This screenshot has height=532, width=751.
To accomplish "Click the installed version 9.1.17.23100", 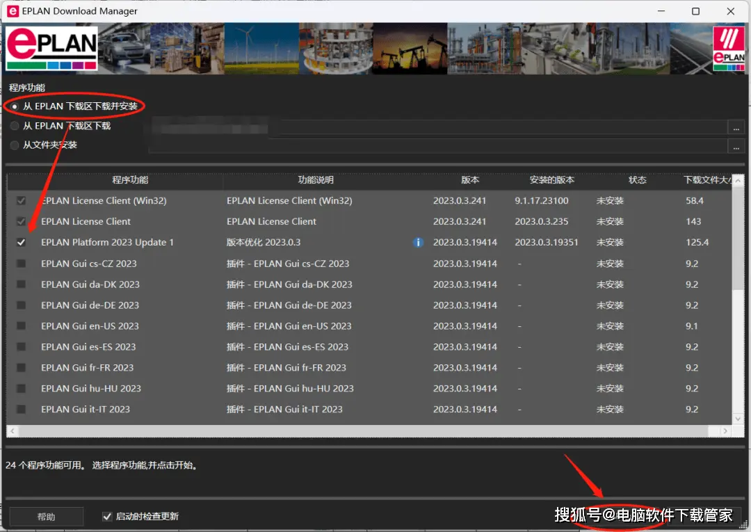I will click(x=542, y=201).
